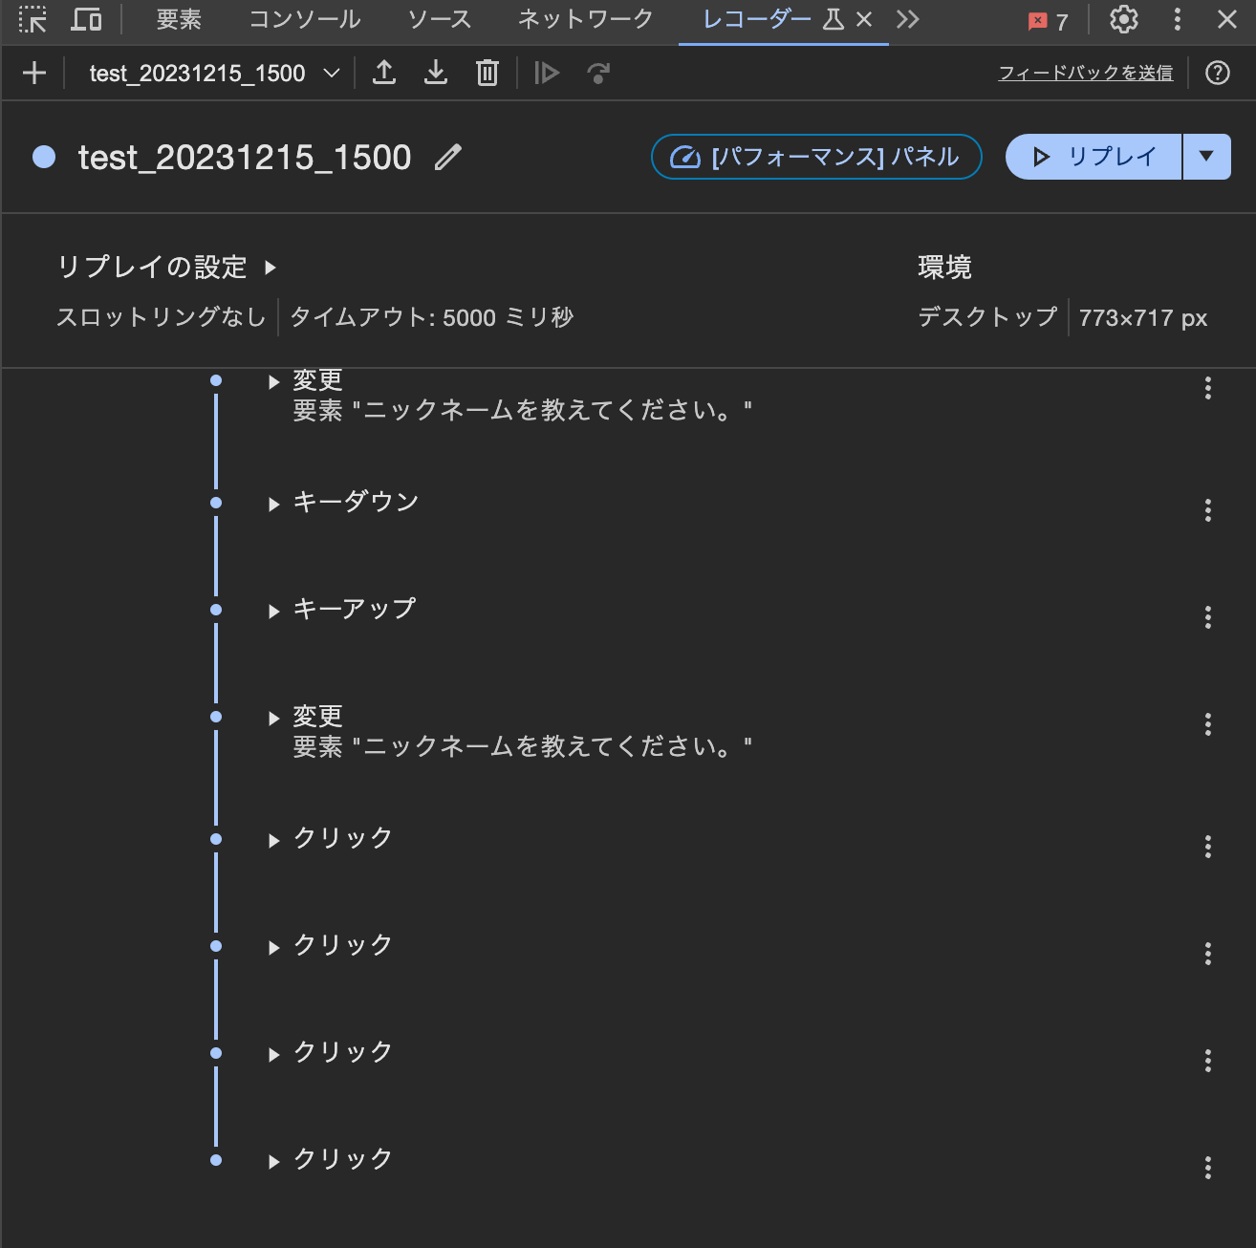Viewport: 1256px width, 1248px height.
Task: Import a recording with the download icon
Action: click(436, 73)
